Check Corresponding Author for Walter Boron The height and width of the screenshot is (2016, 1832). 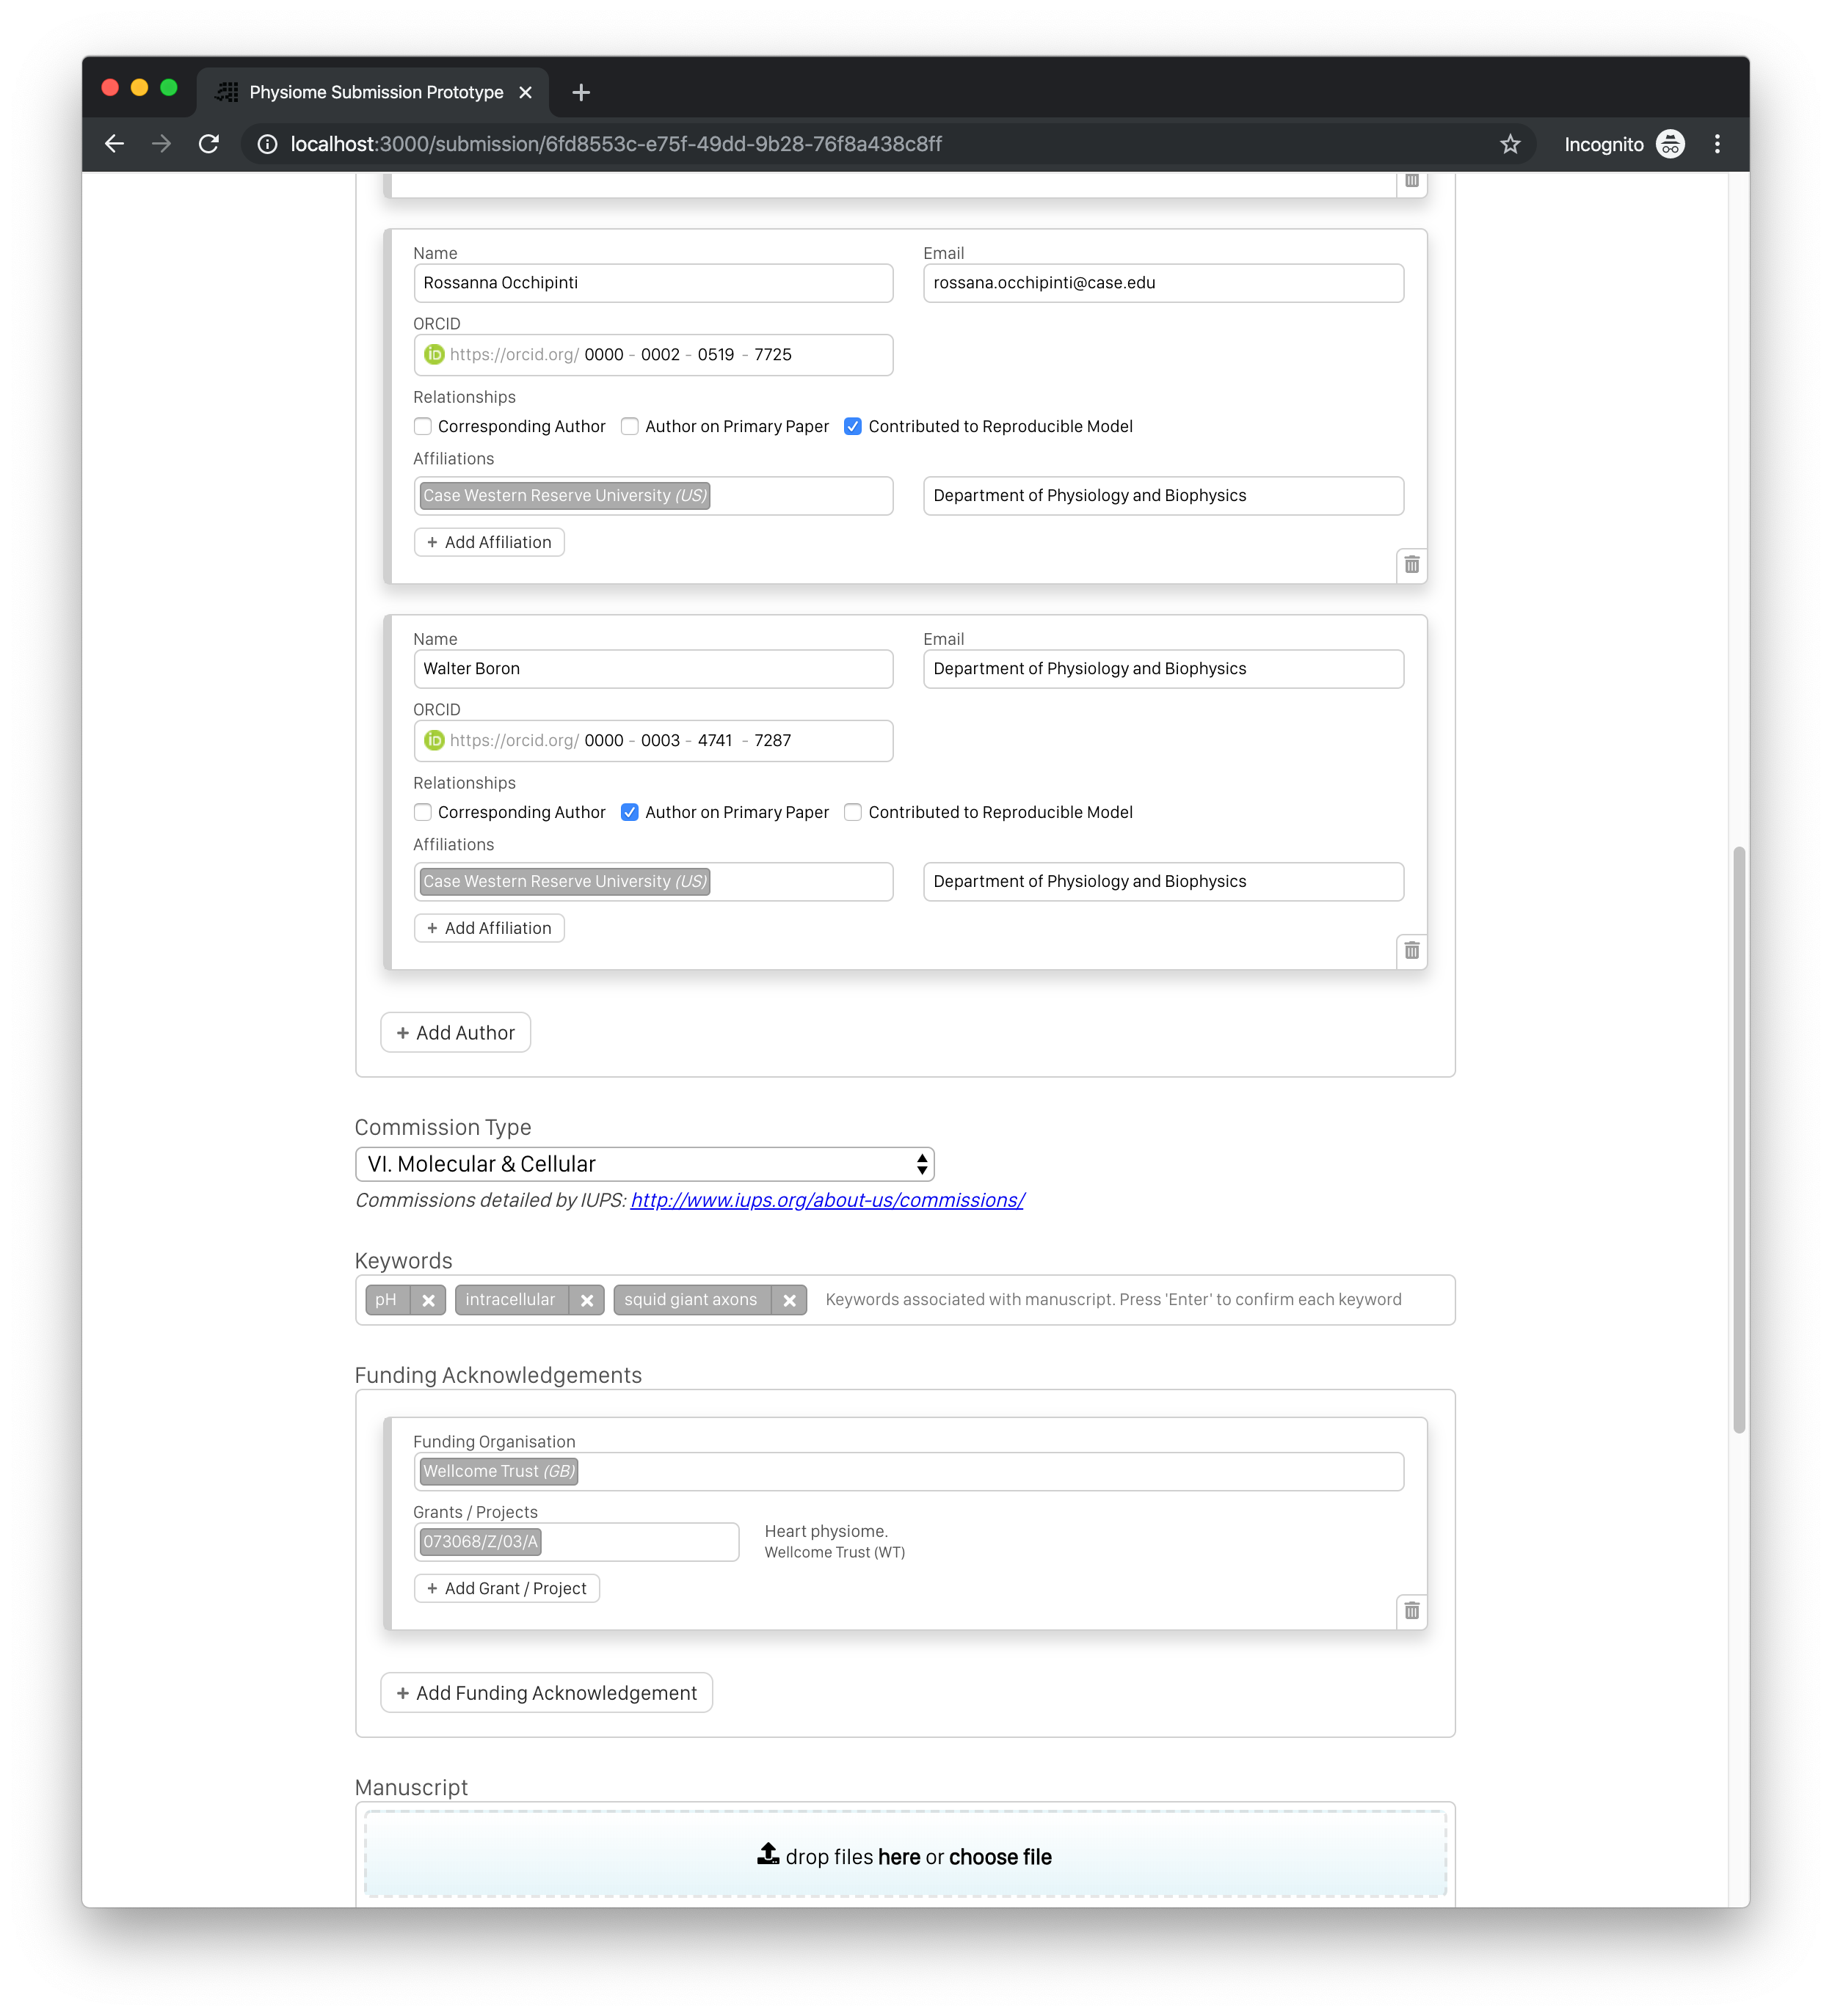[x=424, y=813]
